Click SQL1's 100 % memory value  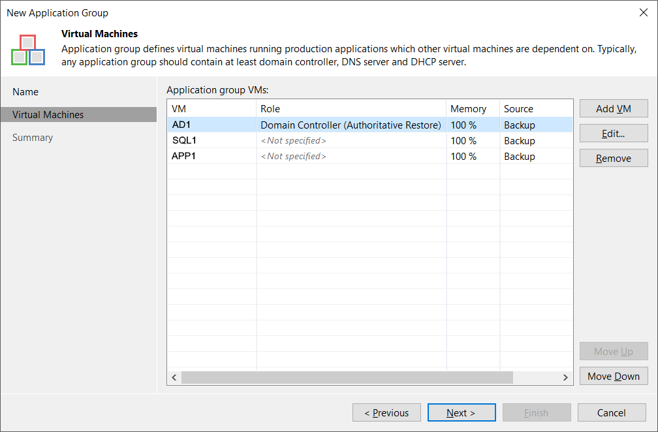tap(463, 140)
